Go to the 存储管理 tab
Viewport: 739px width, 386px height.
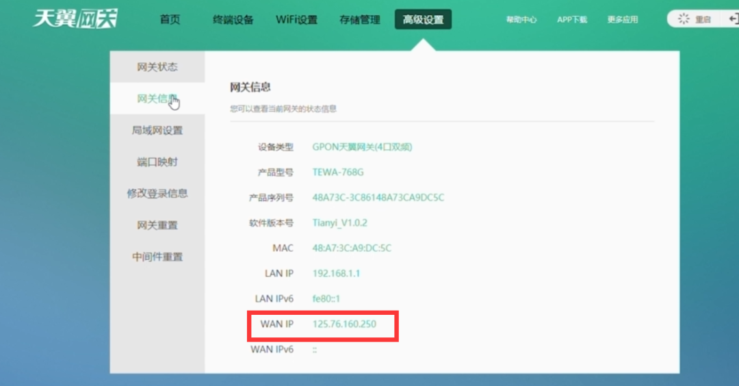point(359,20)
